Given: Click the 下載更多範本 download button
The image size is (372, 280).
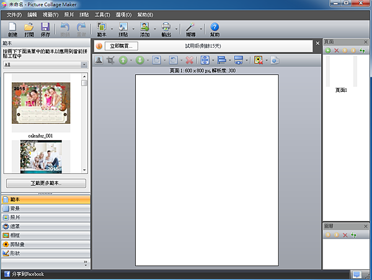Looking at the screenshot, I should pos(45,183).
